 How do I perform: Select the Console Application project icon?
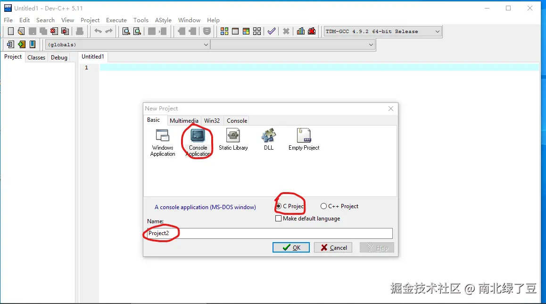pos(198,143)
